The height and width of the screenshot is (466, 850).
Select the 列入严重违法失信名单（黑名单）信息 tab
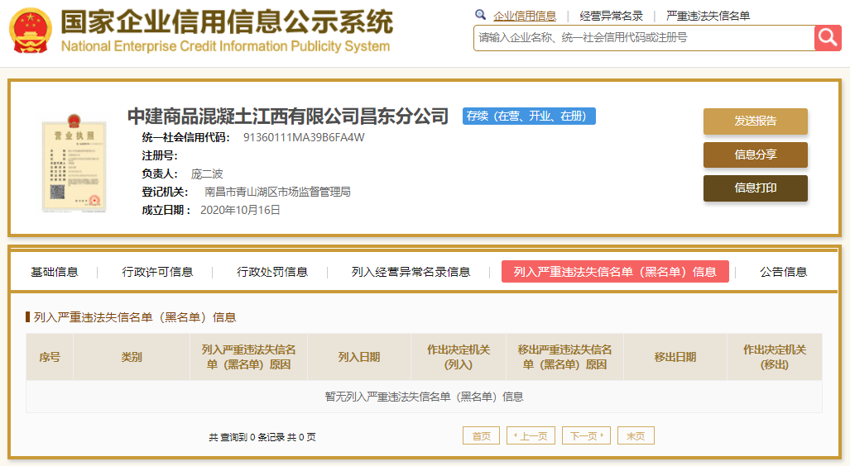615,272
